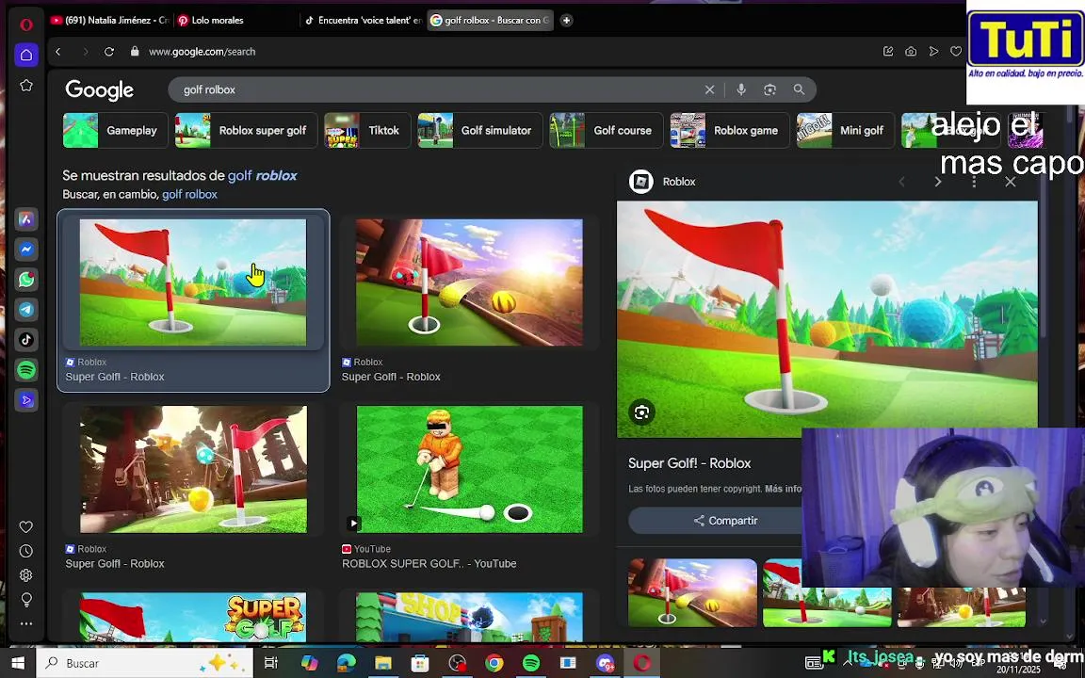Open Telegram in the Opera sidebar
This screenshot has width=1085, height=678.
[x=26, y=309]
